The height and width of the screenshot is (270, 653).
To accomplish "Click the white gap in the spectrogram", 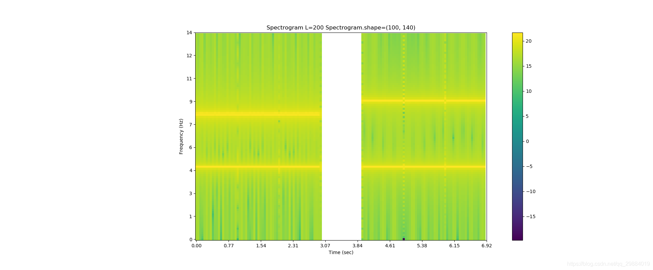I will 342,136.
